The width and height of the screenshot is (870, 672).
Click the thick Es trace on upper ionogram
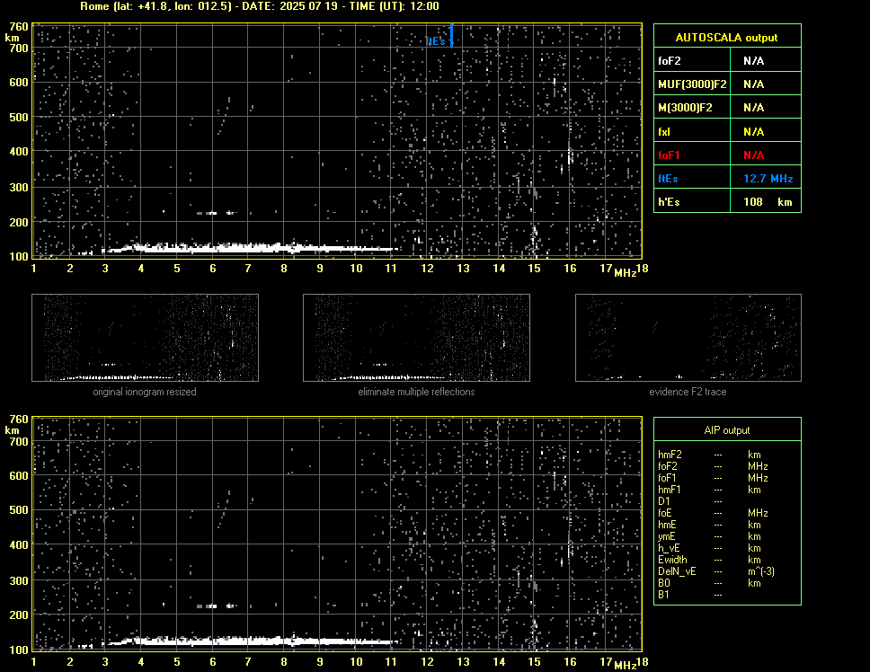coord(250,248)
